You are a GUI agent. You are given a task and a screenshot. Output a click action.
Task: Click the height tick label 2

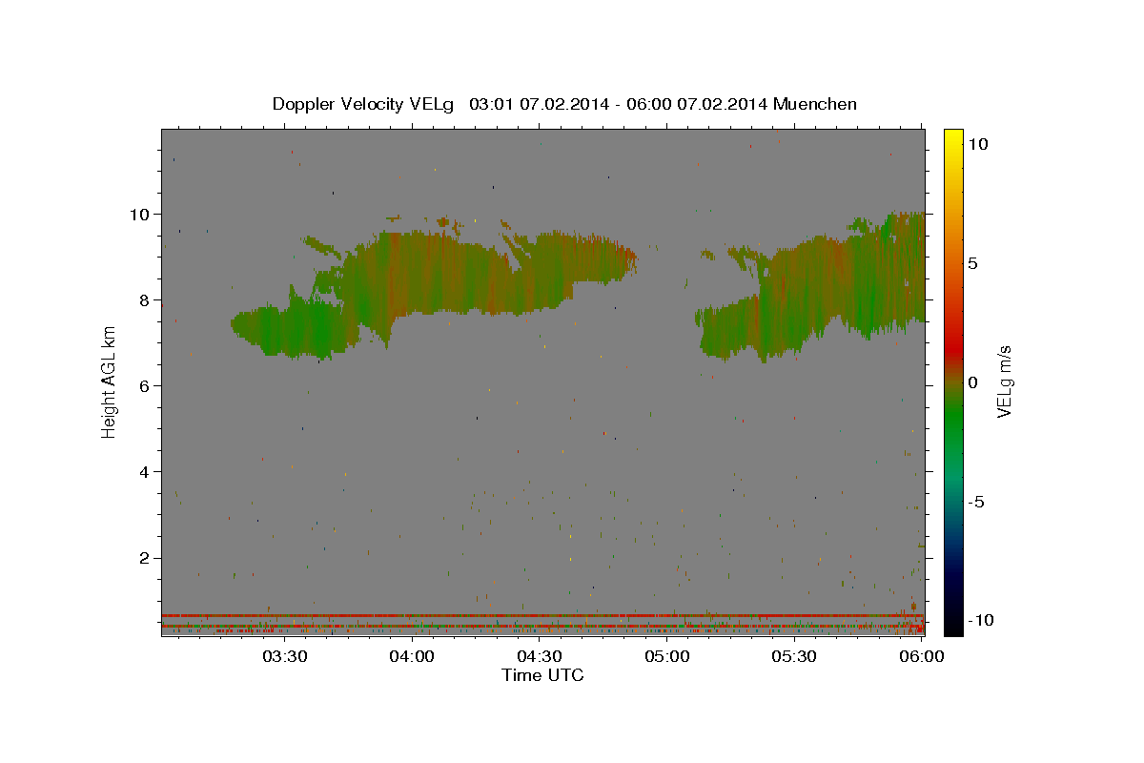click(x=147, y=557)
